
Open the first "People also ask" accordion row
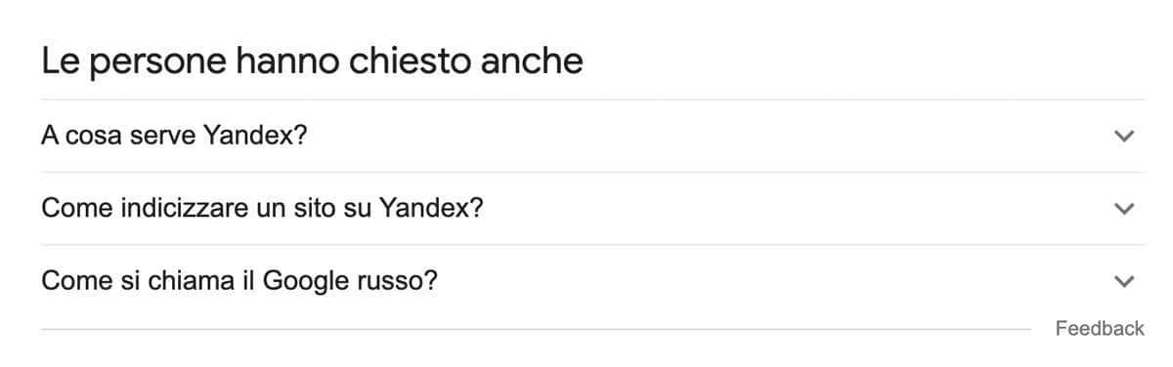click(x=592, y=136)
